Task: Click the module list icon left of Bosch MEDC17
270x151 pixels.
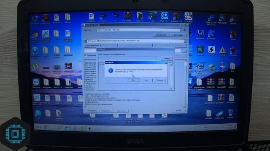Action: tap(85, 41)
